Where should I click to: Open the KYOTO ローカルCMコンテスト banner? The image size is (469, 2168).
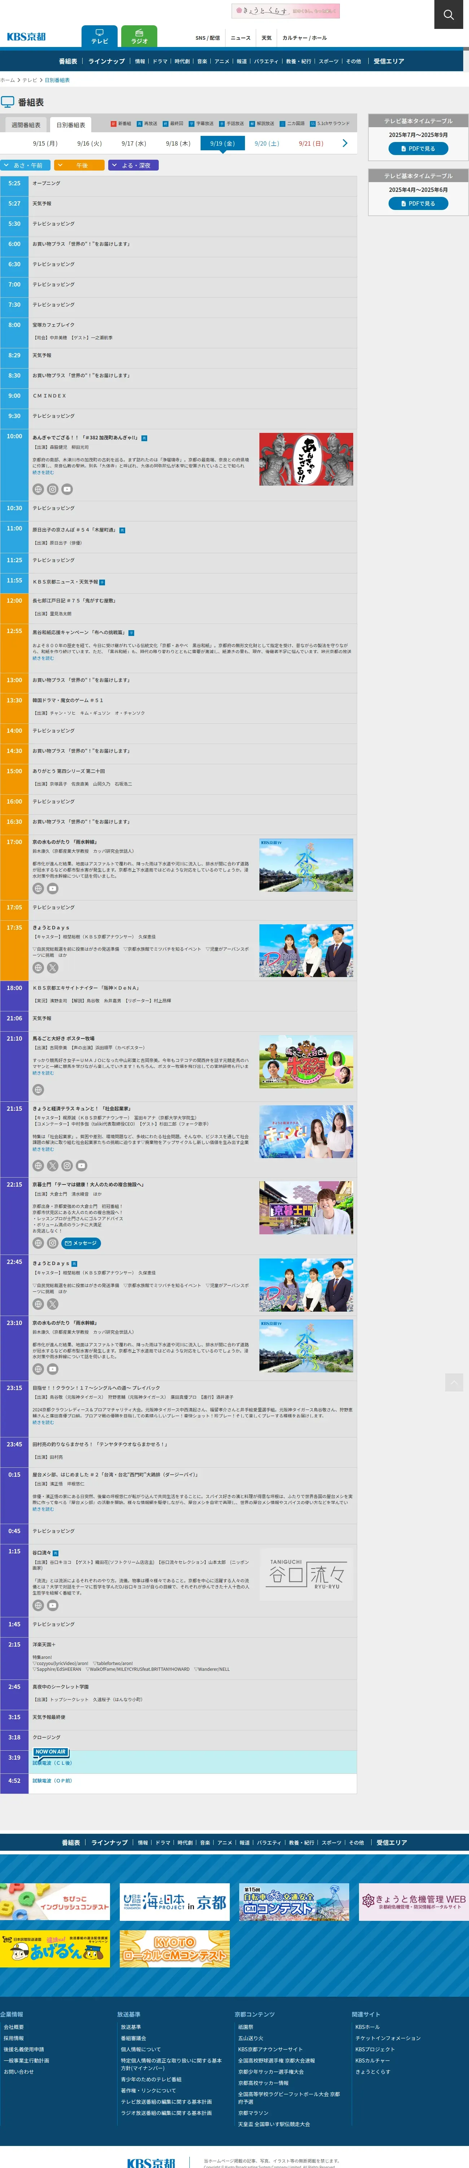pyautogui.click(x=175, y=1949)
